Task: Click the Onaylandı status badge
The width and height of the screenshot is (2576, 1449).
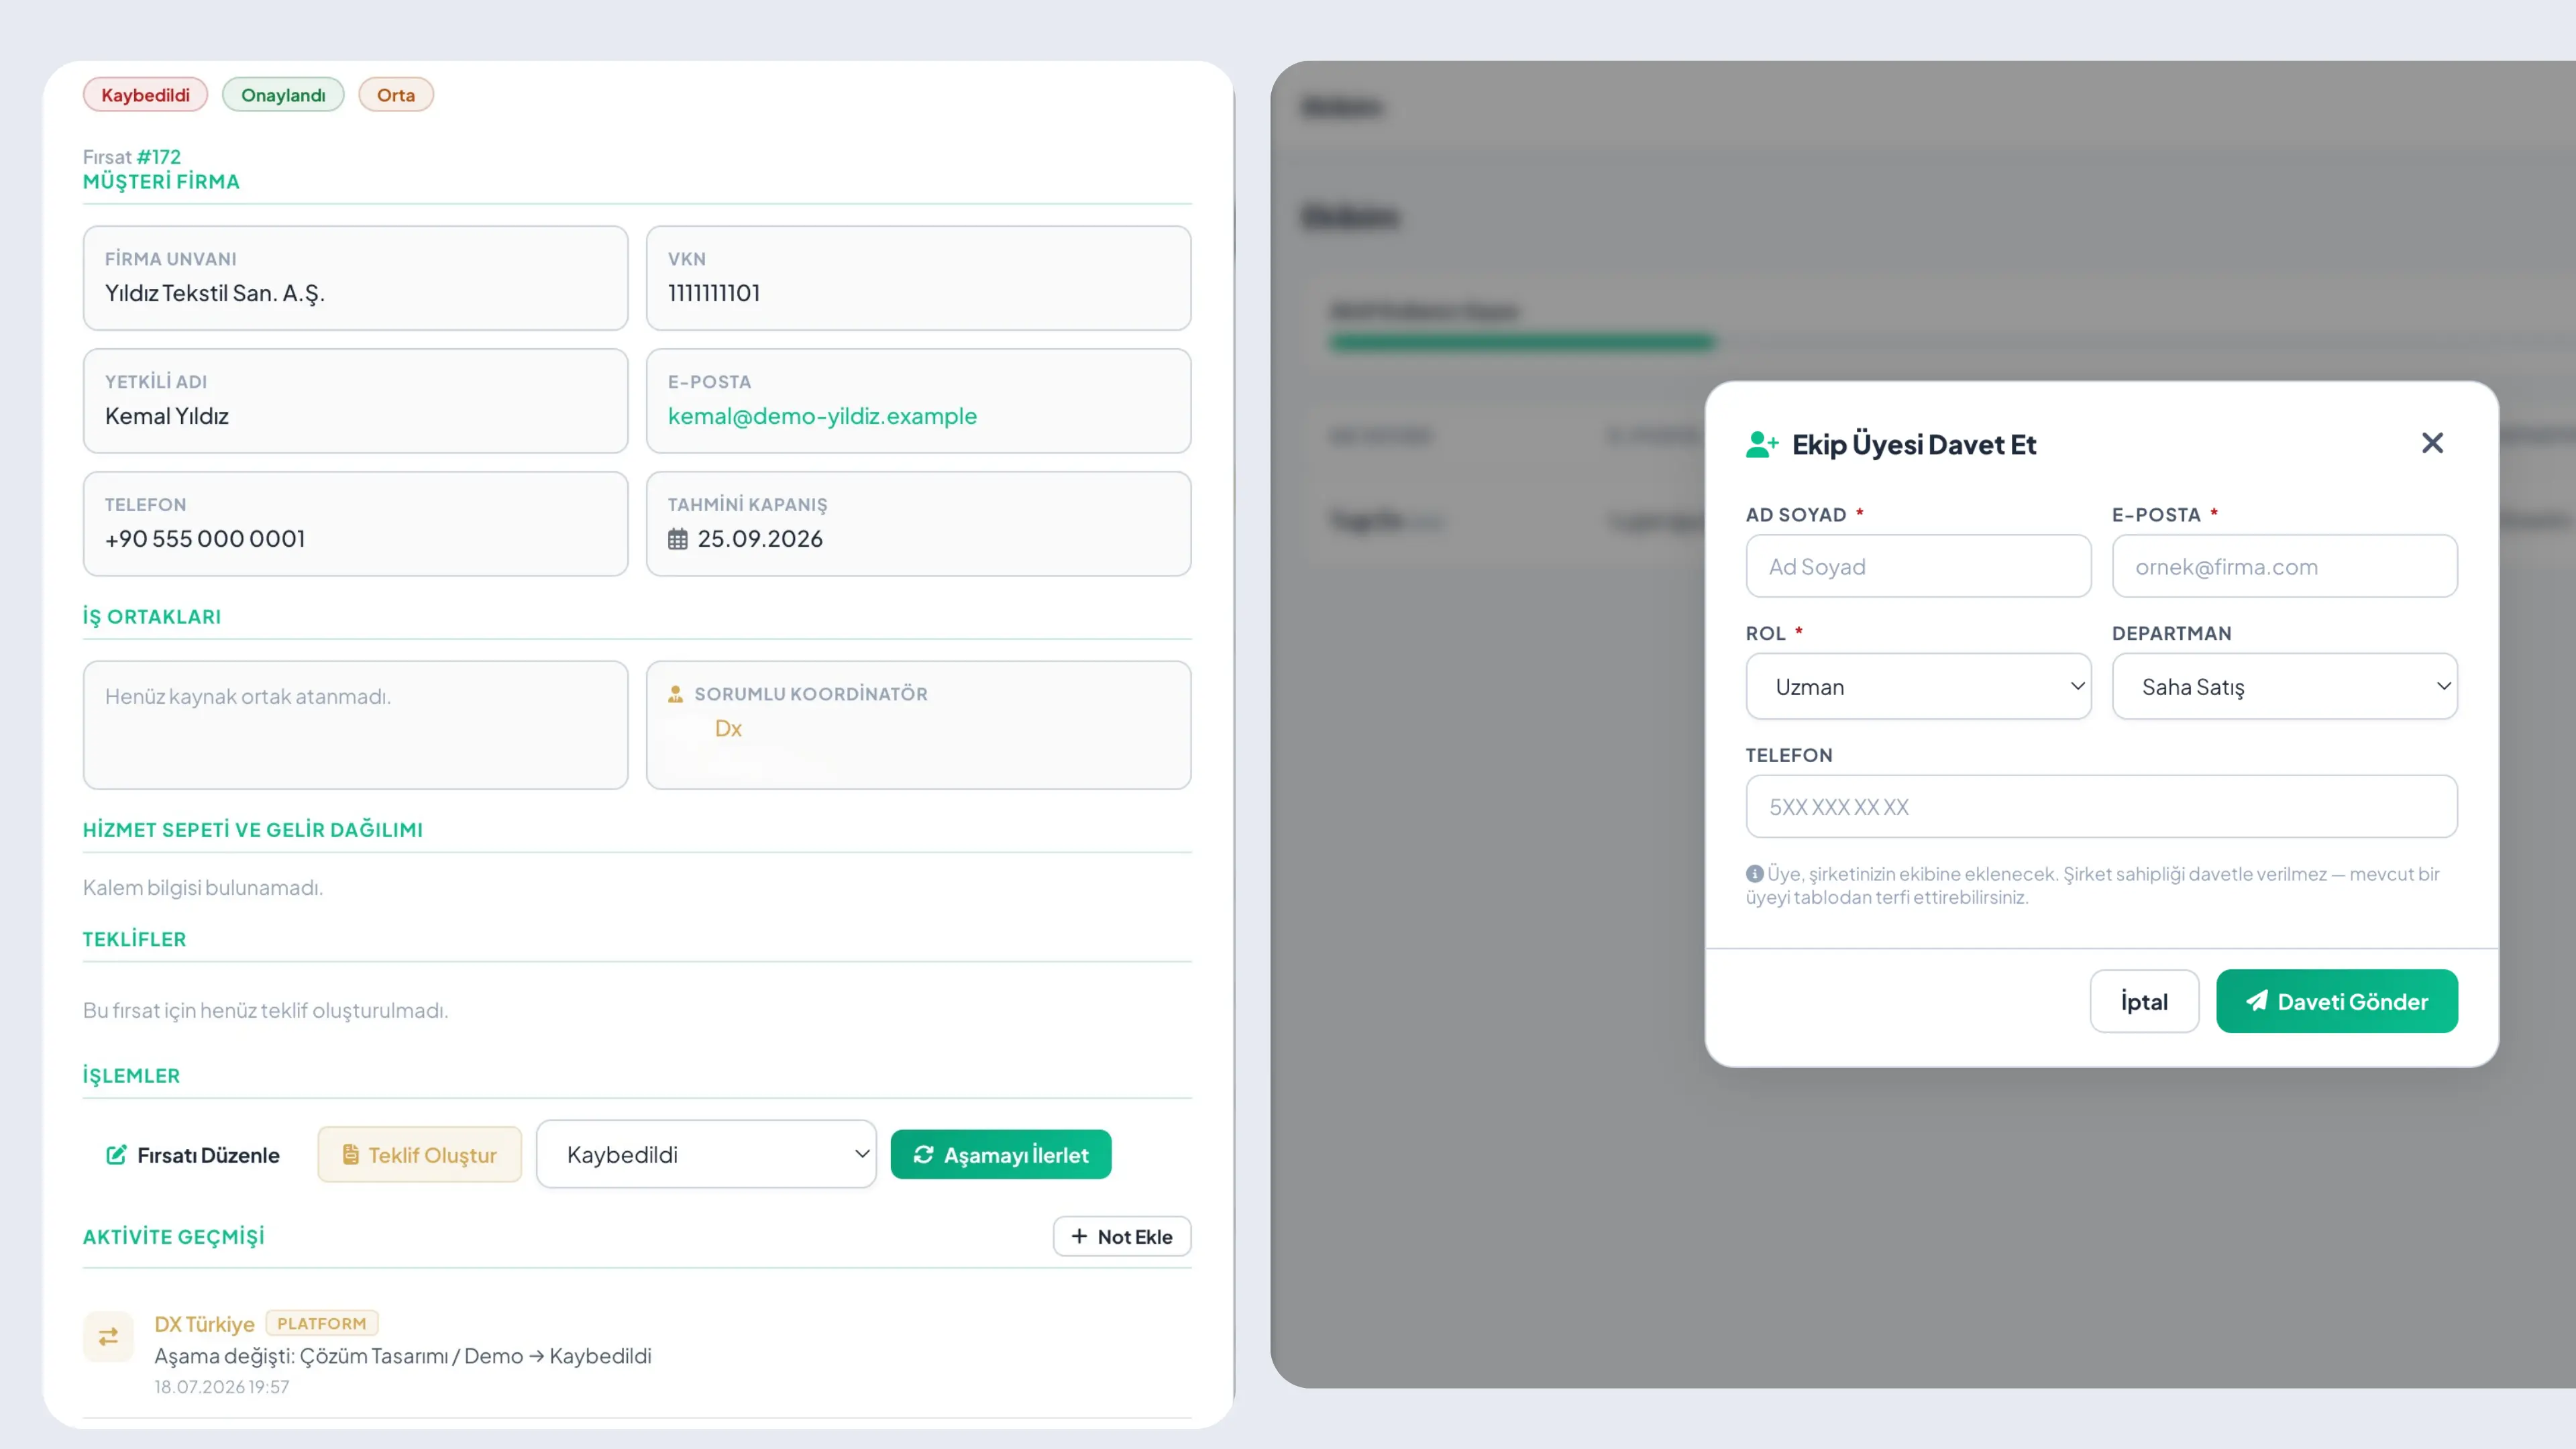Action: coord(283,95)
